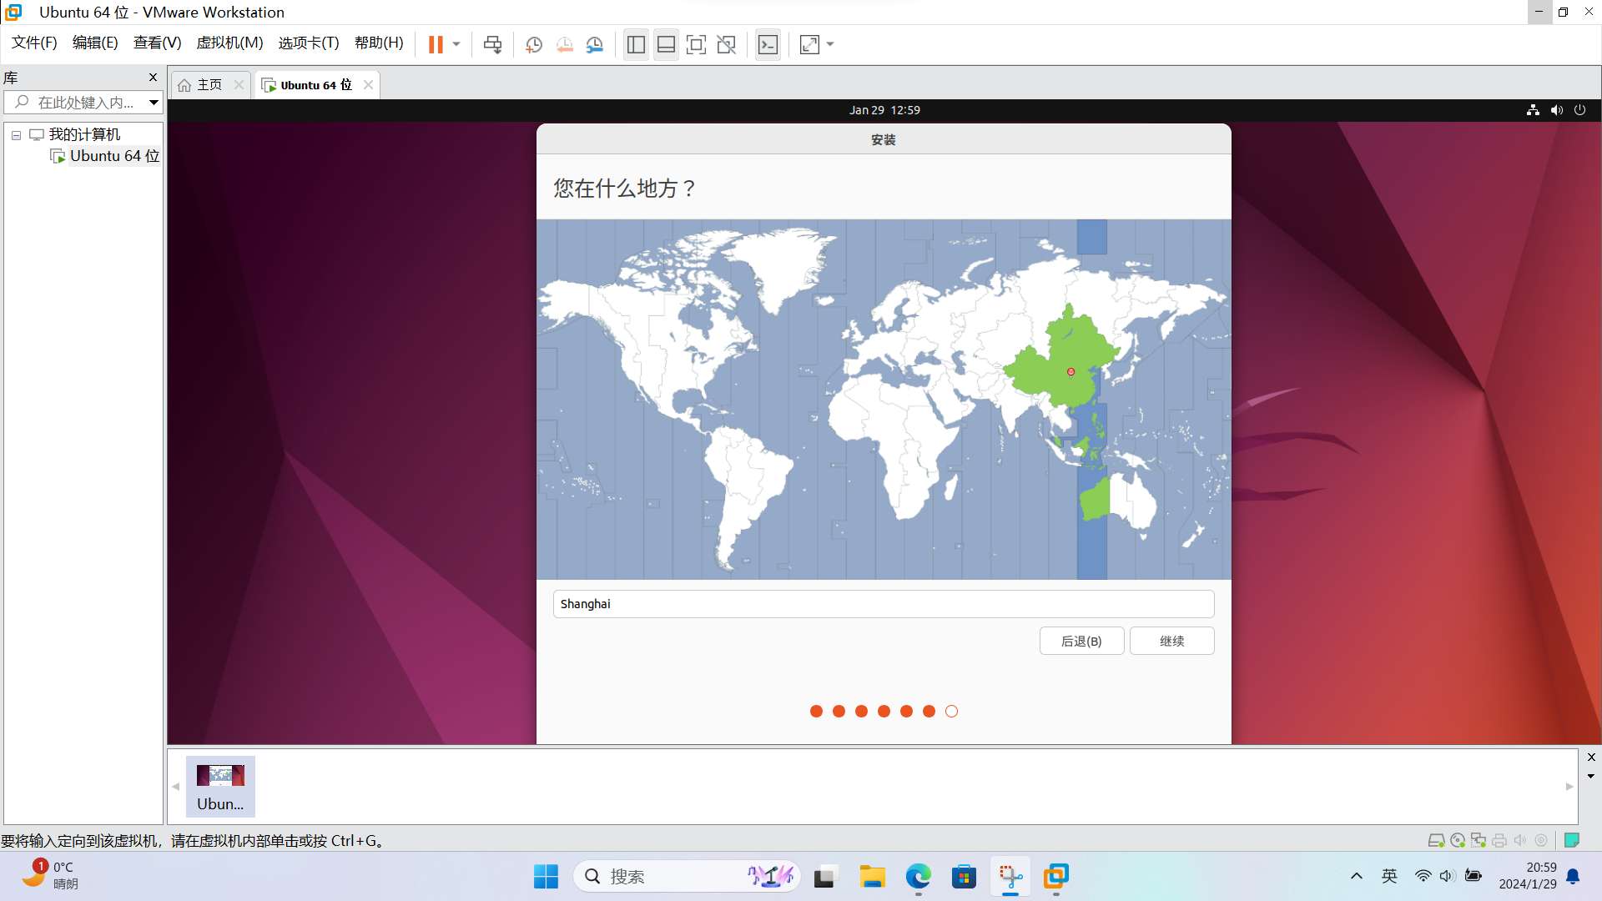The height and width of the screenshot is (901, 1602).
Task: Open the library search dropdown arrow
Action: point(154,103)
